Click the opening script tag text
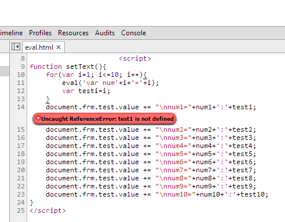This screenshot has width=285, height=222. [x=135, y=58]
